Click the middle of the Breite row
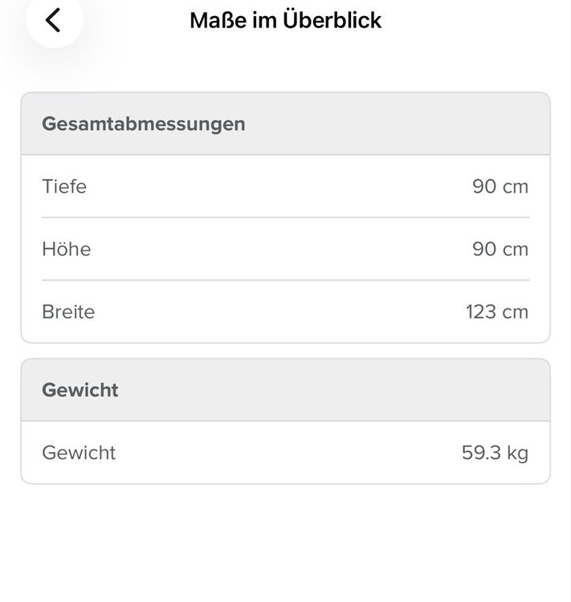The width and height of the screenshot is (571, 602). point(286,311)
